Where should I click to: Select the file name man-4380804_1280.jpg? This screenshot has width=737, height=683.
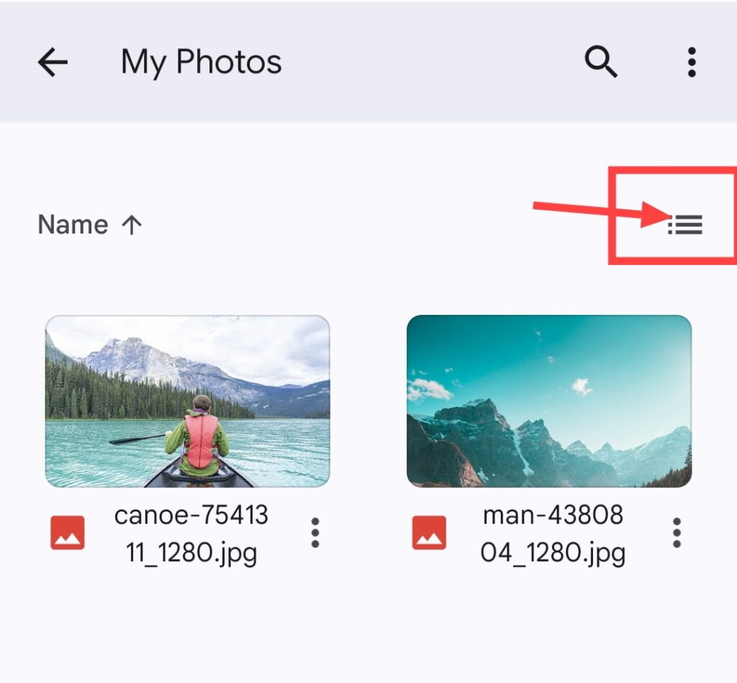pos(553,534)
